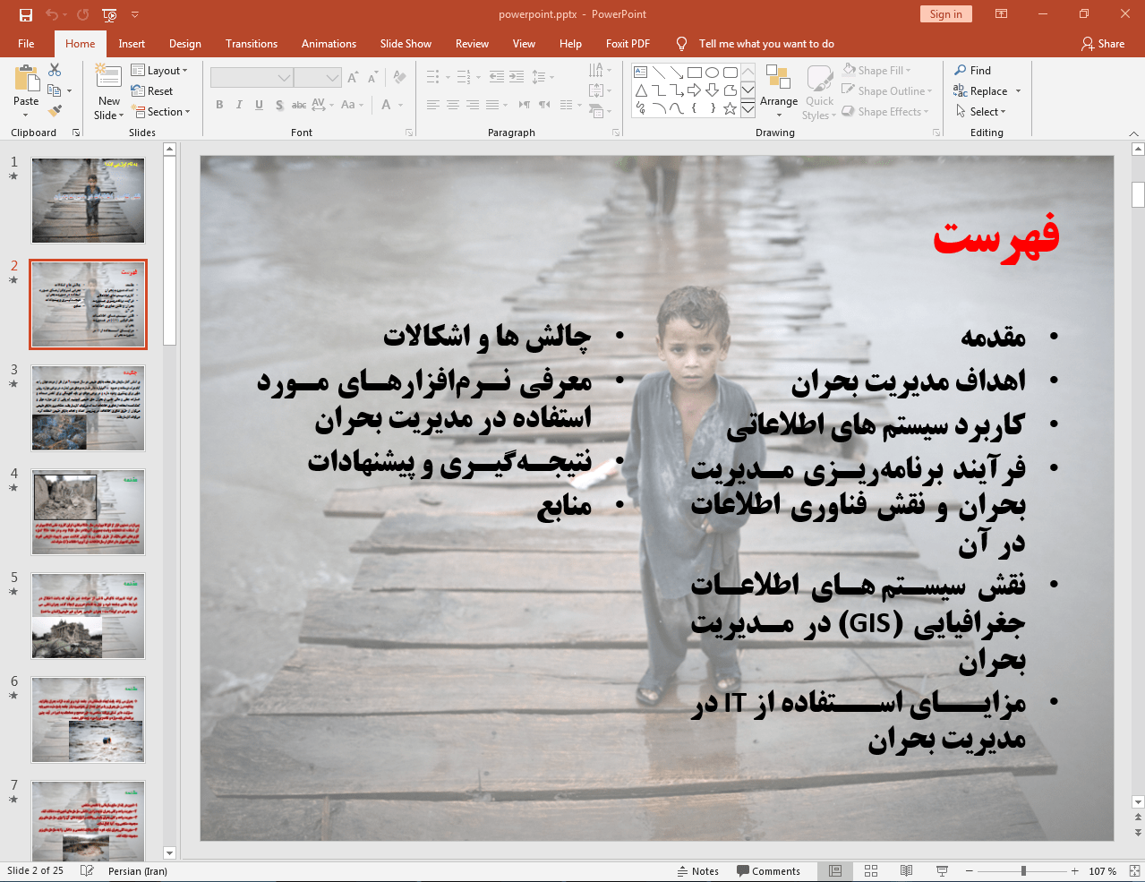Toggle numbered list formatting
1145x882 pixels.
[x=464, y=77]
